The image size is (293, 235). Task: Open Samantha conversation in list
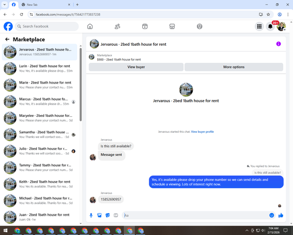point(39,135)
